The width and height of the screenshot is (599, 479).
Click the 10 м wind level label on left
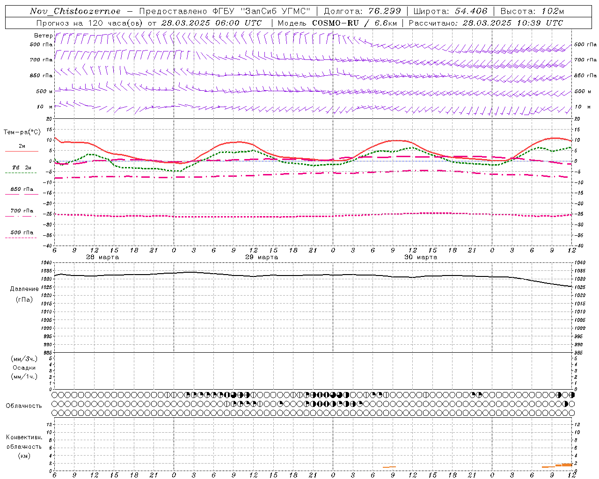pyautogui.click(x=45, y=107)
